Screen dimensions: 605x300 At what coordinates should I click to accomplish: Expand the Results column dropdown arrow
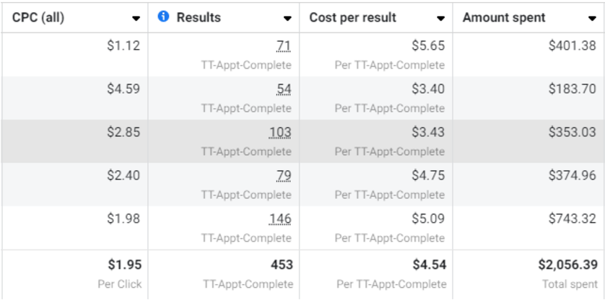pyautogui.click(x=288, y=18)
